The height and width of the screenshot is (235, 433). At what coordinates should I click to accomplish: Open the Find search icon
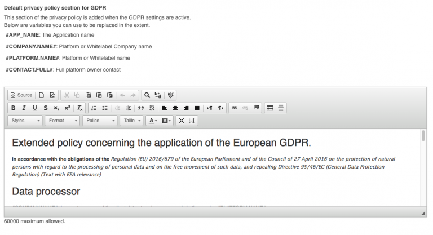(147, 95)
